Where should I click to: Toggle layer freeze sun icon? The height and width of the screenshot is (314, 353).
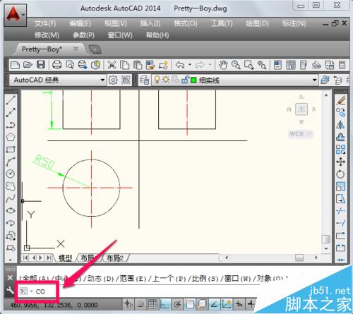[x=166, y=80]
